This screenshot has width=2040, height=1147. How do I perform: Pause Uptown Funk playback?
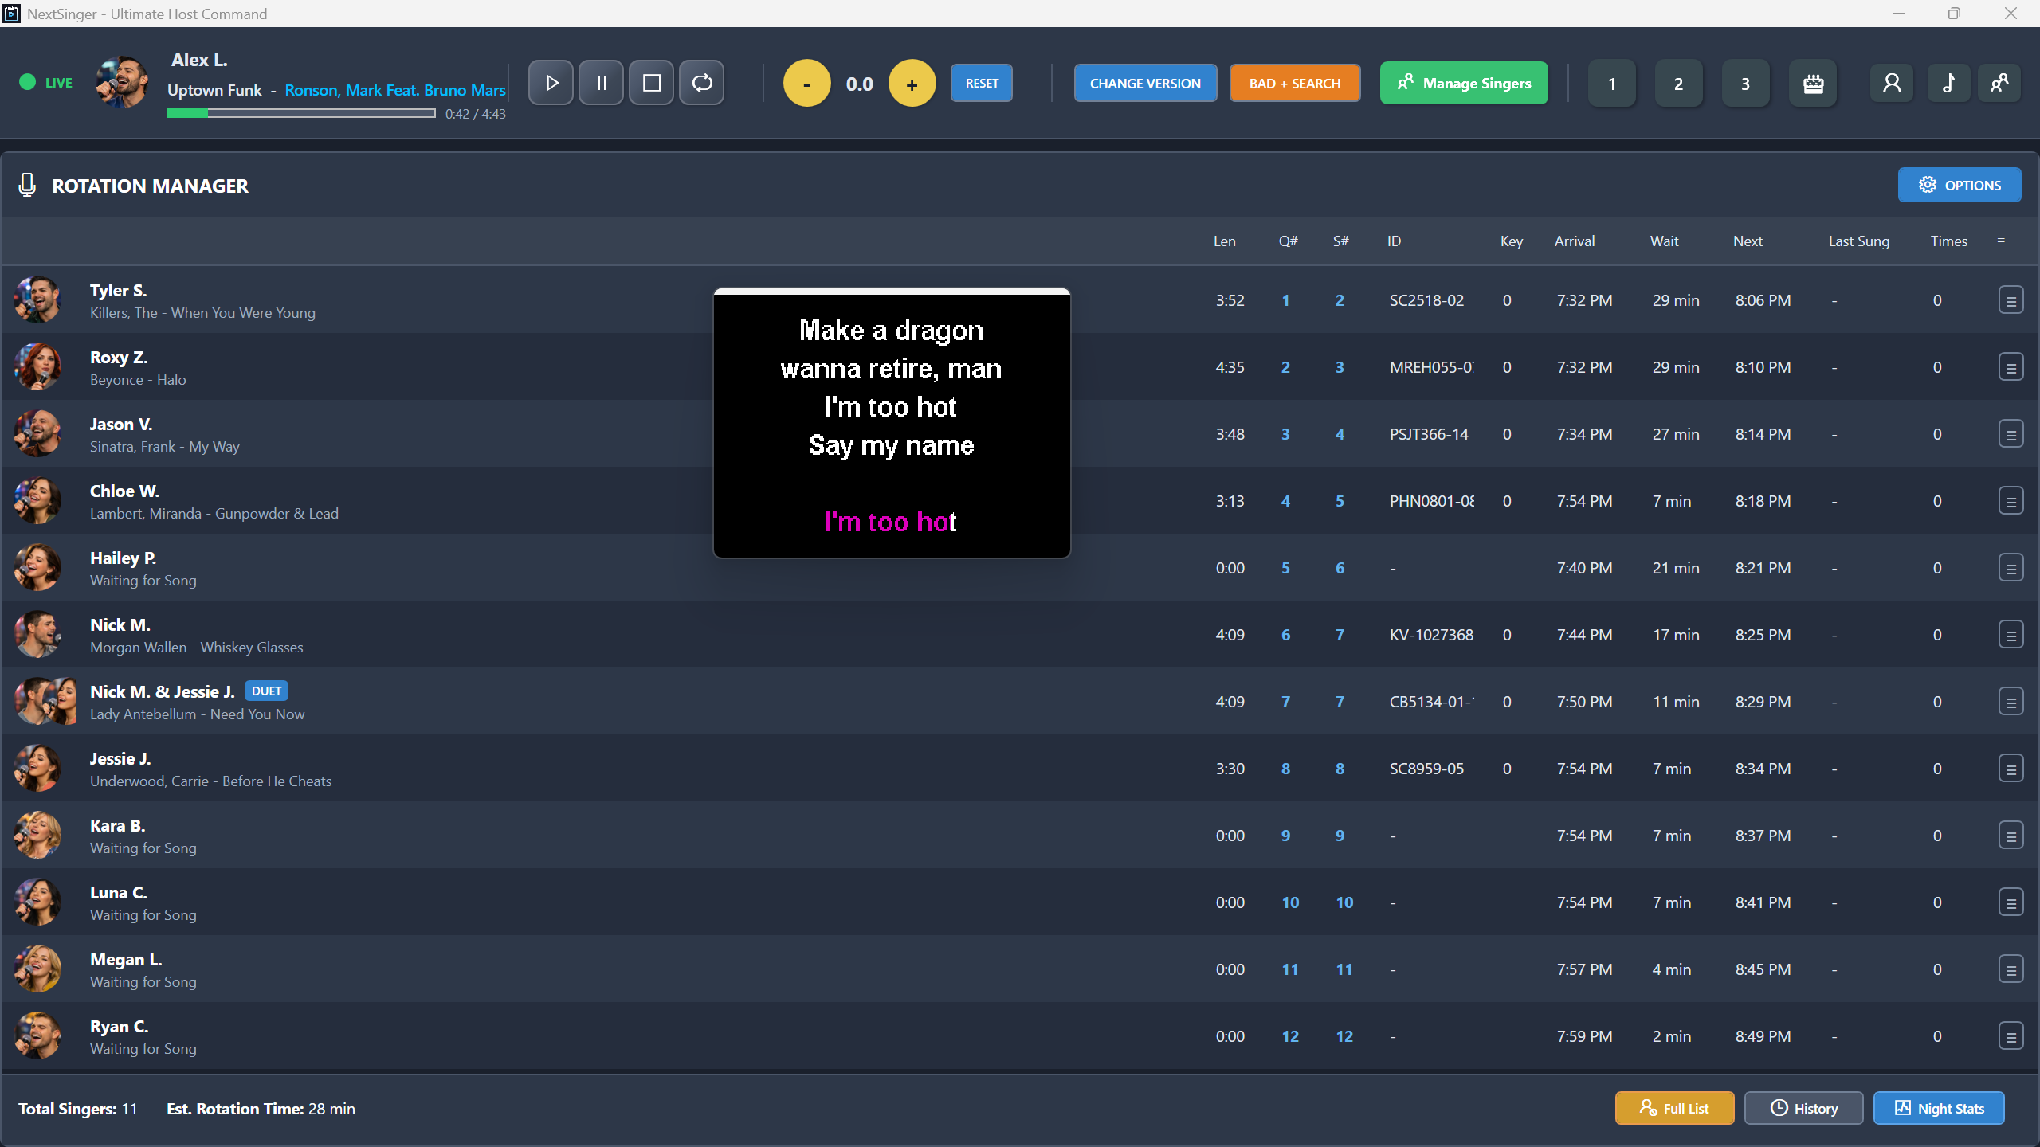(600, 82)
